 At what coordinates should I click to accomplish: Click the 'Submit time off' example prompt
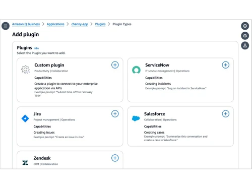64,94
